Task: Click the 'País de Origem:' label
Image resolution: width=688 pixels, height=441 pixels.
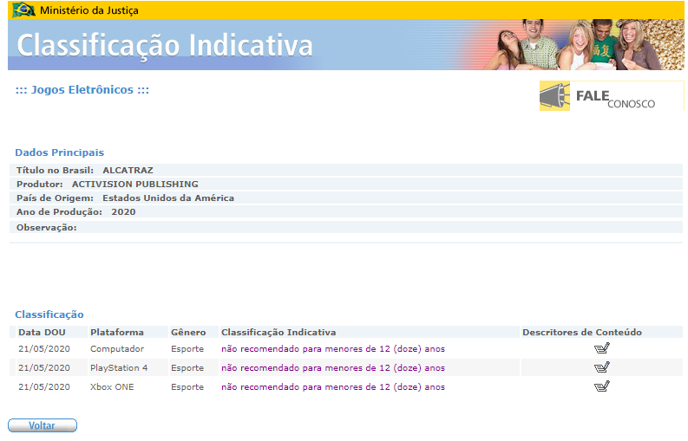Action: click(x=55, y=198)
